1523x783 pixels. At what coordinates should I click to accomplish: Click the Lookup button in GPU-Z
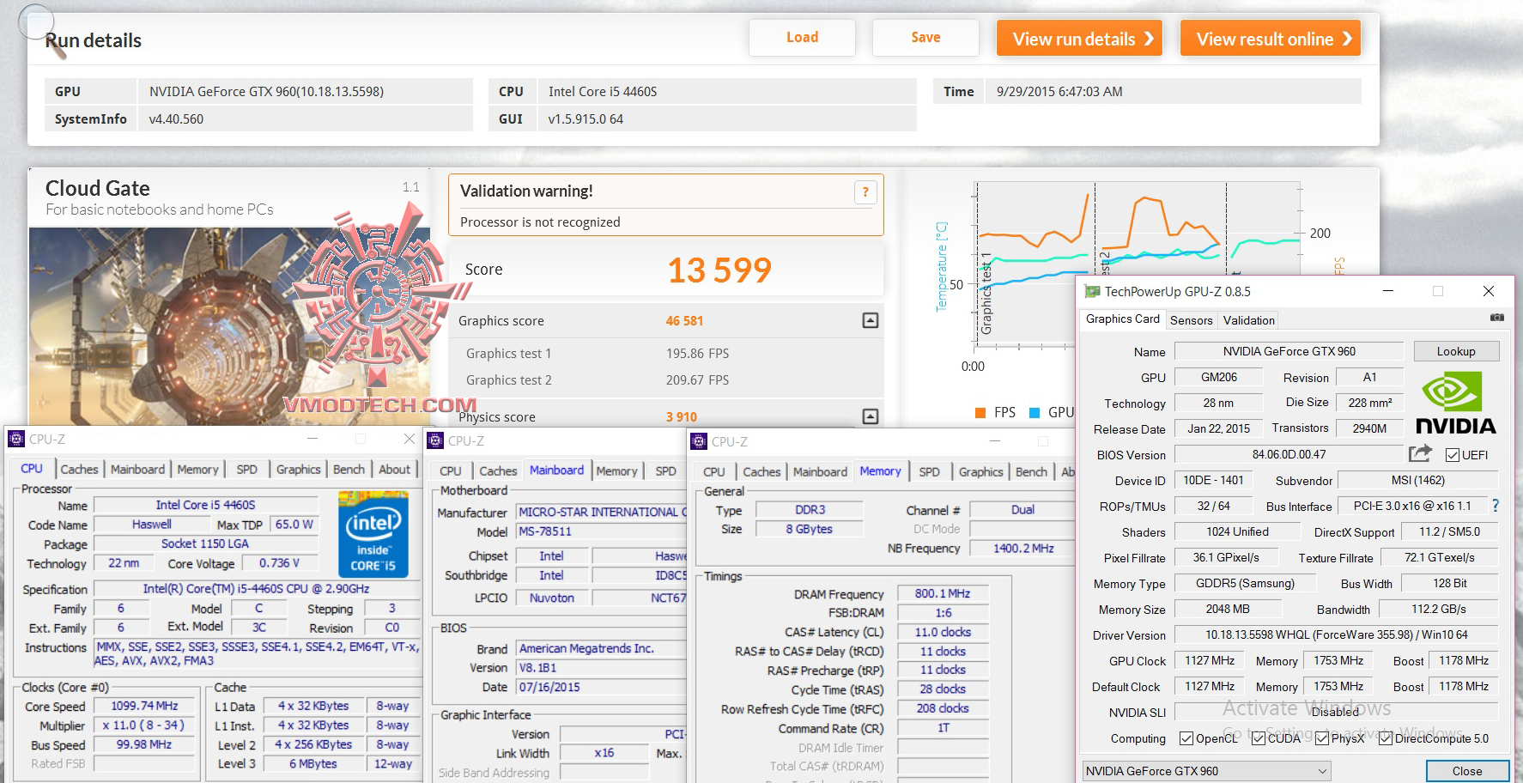coord(1456,351)
